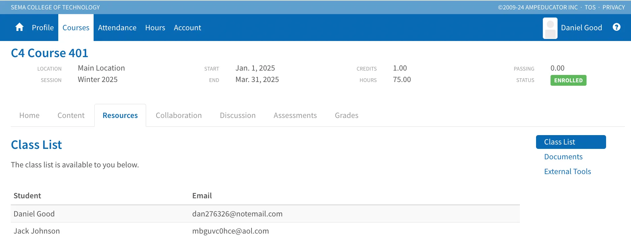Click the Email column header
The image size is (631, 246).
point(202,196)
